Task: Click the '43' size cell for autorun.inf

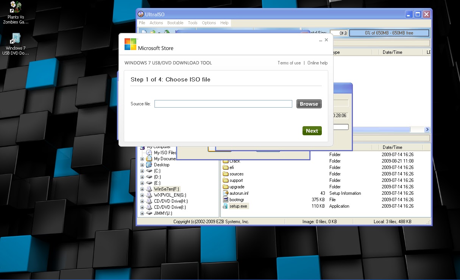Action: (x=323, y=193)
